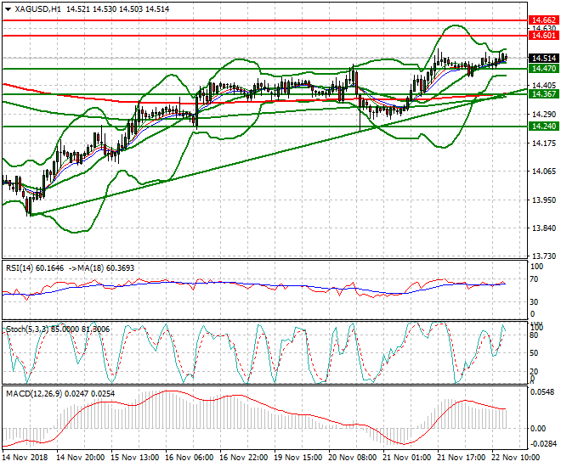The height and width of the screenshot is (467, 561).
Task: Click the RSI 70 level axis label
Action: point(534,279)
